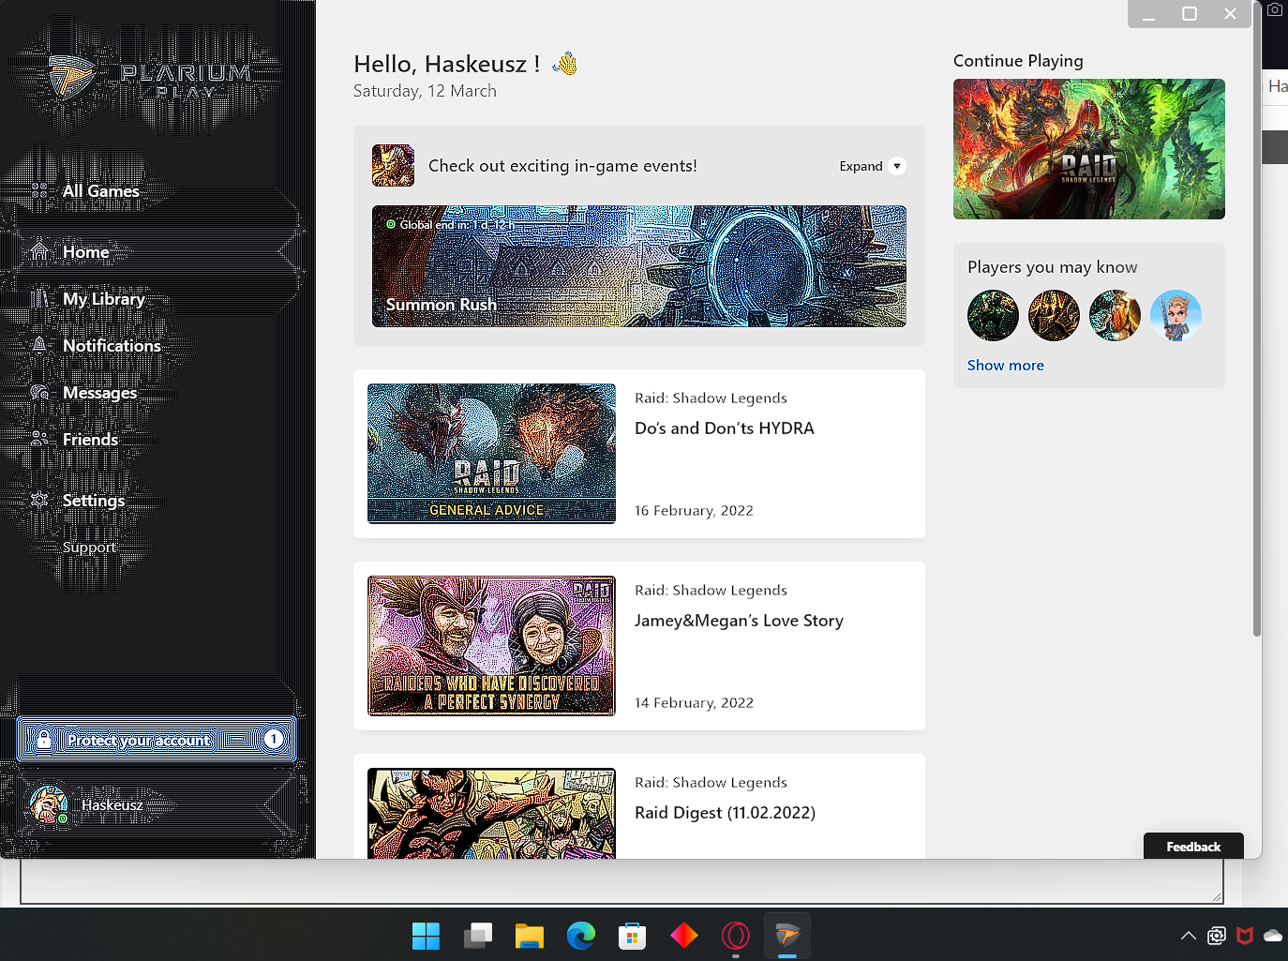Launch Raid Shadow Legends from Continue Playing

click(1089, 149)
